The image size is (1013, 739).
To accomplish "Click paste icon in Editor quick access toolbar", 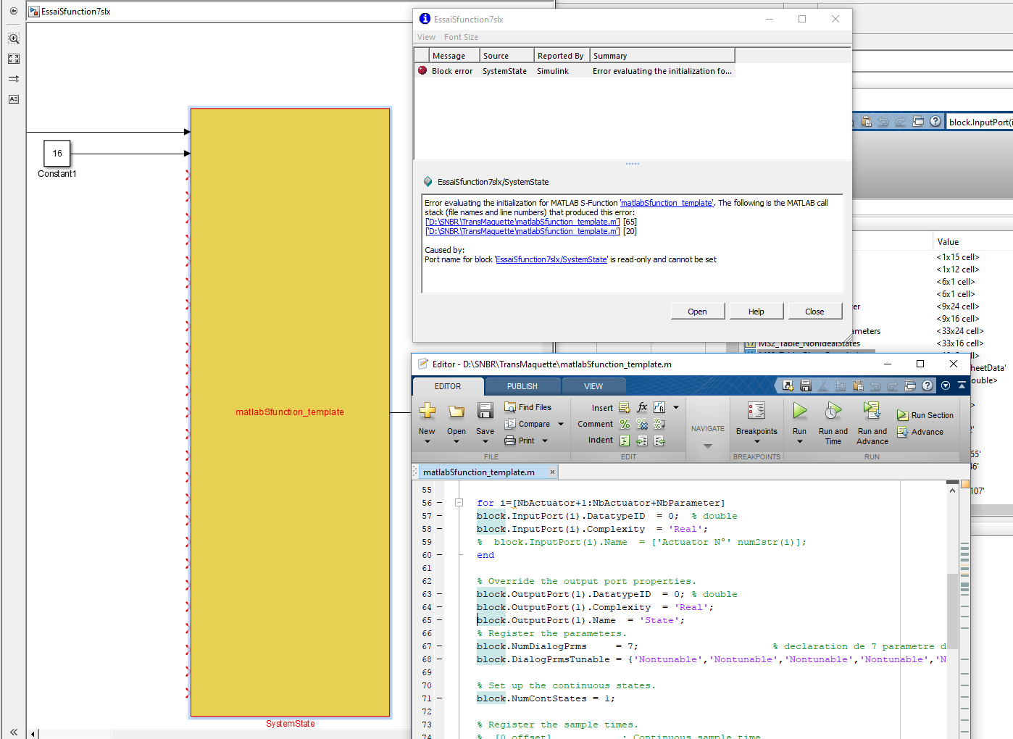I will tap(858, 386).
